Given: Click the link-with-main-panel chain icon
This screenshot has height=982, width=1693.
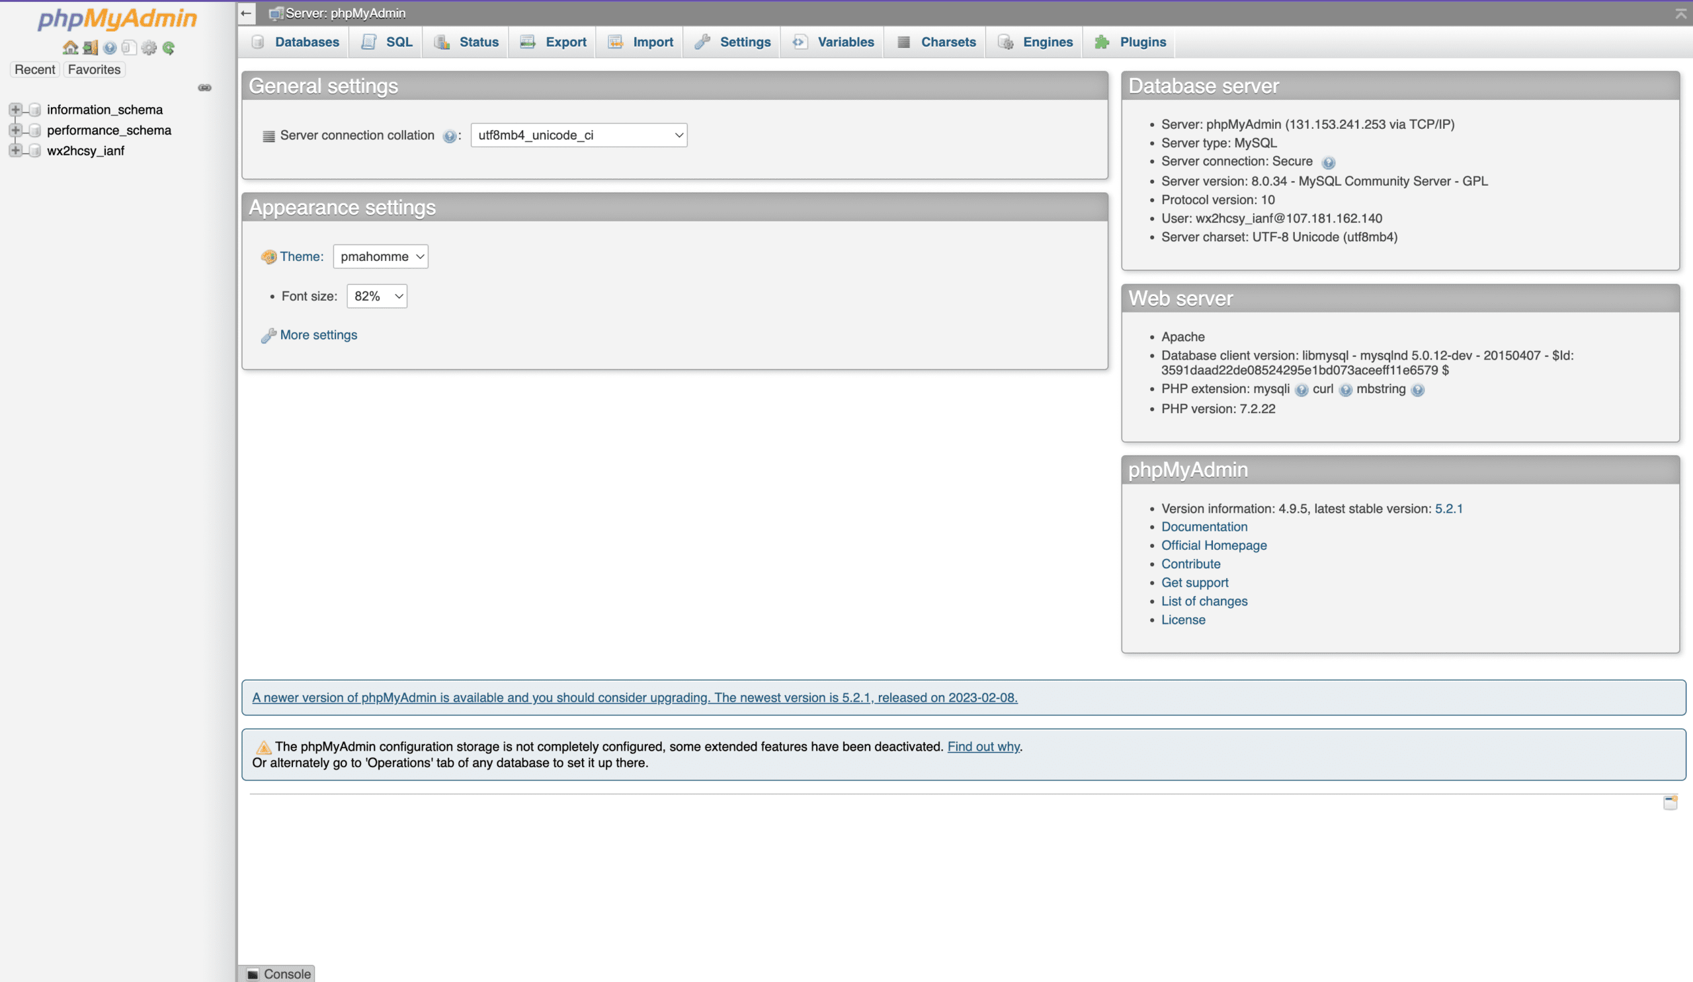Looking at the screenshot, I should (x=204, y=88).
